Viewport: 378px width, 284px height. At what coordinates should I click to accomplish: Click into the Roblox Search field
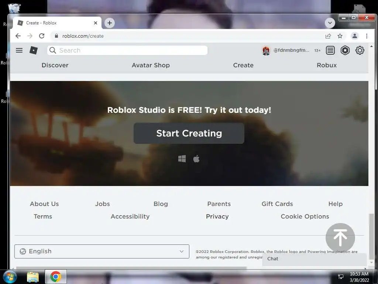coord(127,50)
